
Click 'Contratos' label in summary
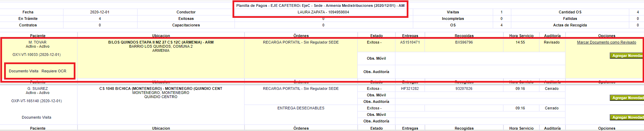(28, 25)
